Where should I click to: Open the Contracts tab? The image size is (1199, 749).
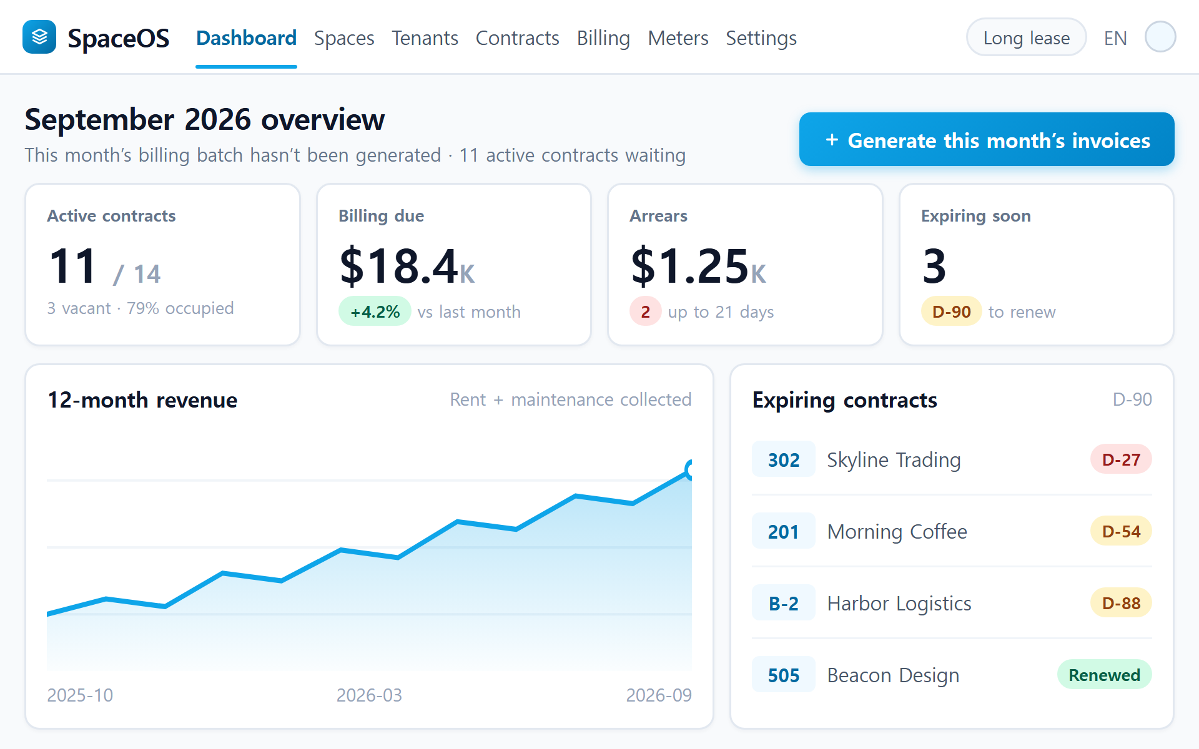[x=517, y=38]
